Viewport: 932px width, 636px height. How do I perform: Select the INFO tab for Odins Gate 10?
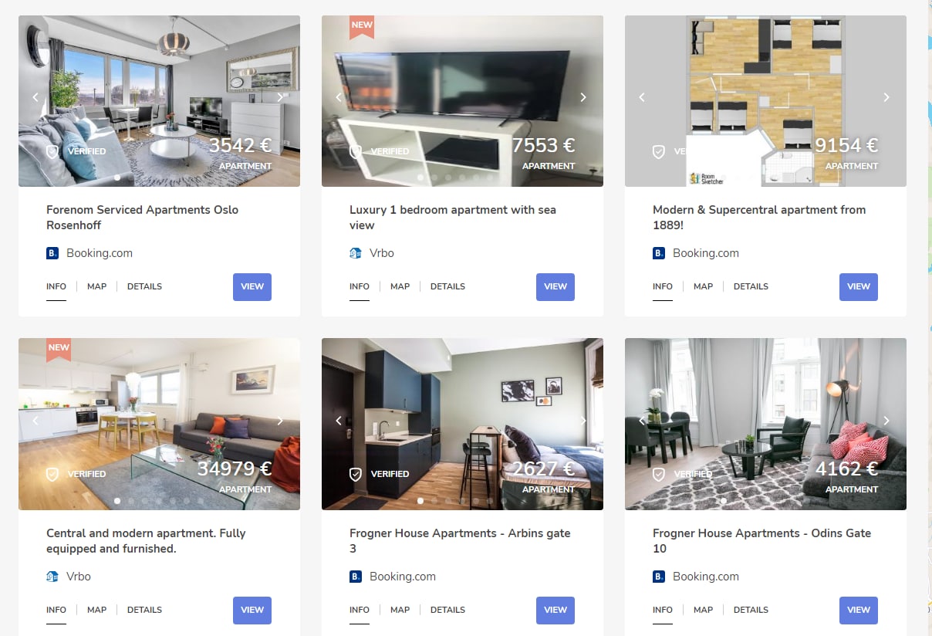click(x=662, y=610)
